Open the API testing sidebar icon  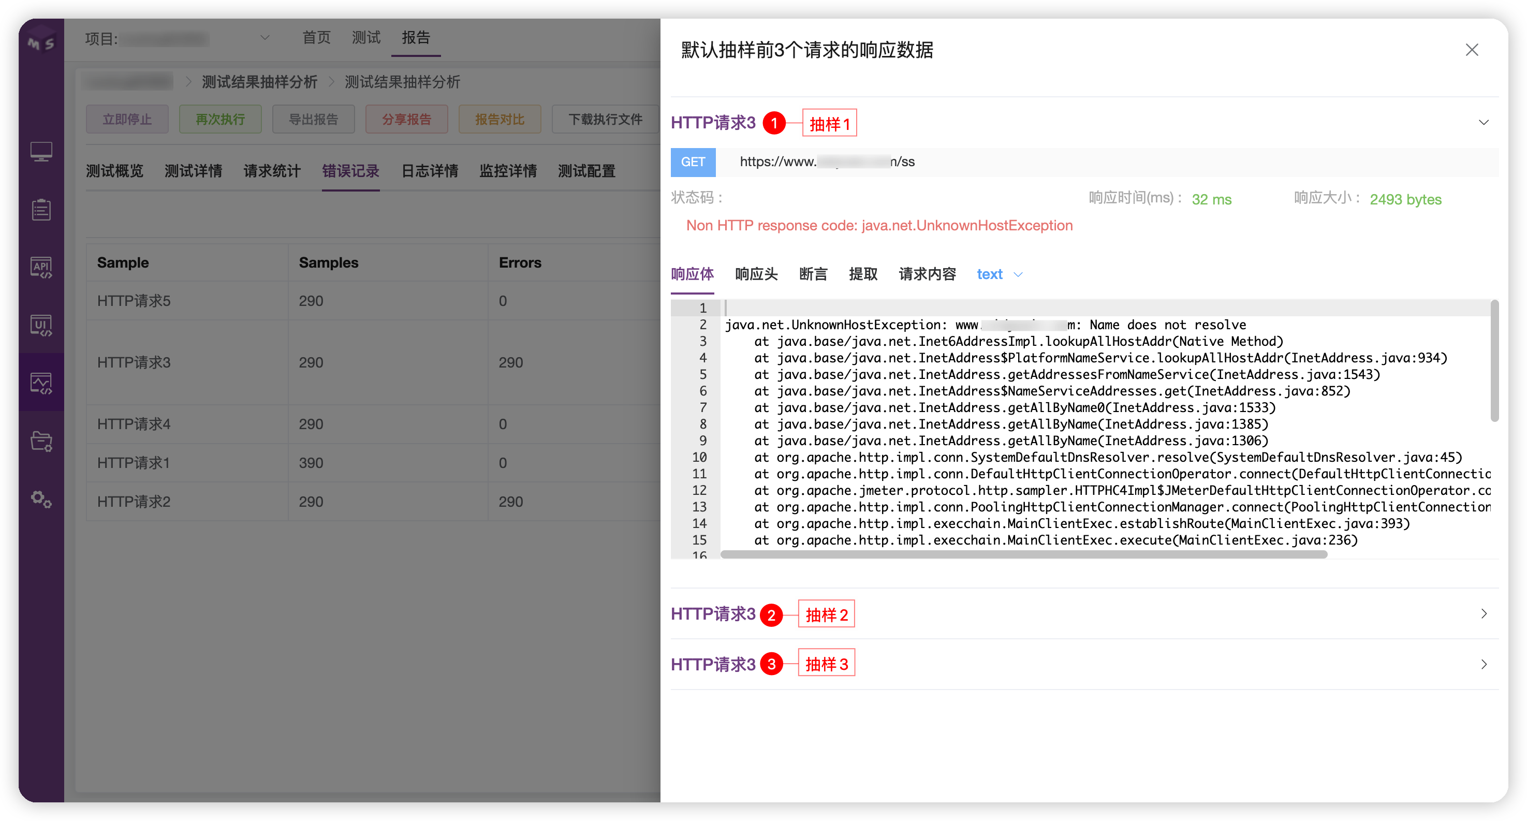(41, 267)
